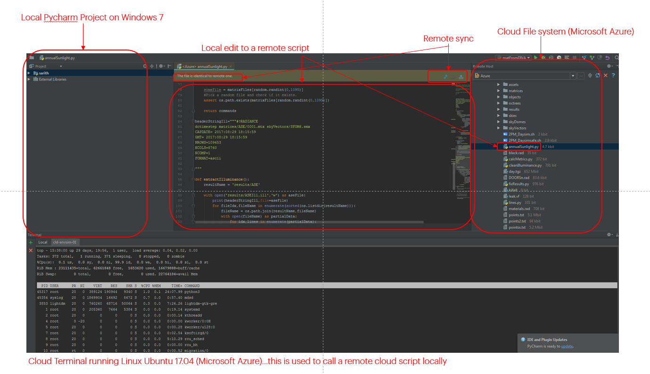Open the Azure server dropdown
The height and width of the screenshot is (374, 650).
click(x=573, y=75)
